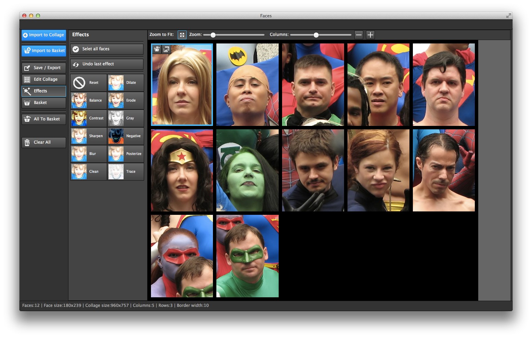The width and height of the screenshot is (532, 338).
Task: Decrease columns with the minus button
Action: coord(358,35)
